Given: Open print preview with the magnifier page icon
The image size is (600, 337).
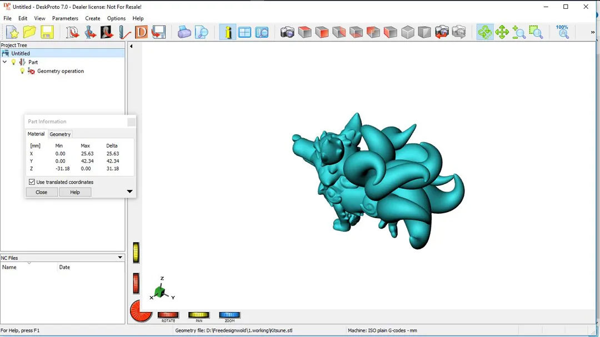Looking at the screenshot, I should click(x=201, y=32).
